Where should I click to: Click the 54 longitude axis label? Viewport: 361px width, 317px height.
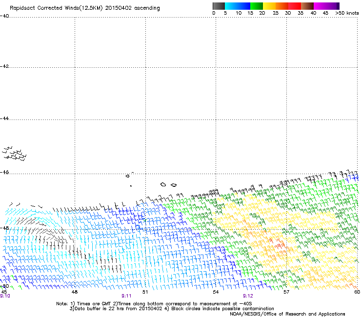pyautogui.click(x=216, y=292)
